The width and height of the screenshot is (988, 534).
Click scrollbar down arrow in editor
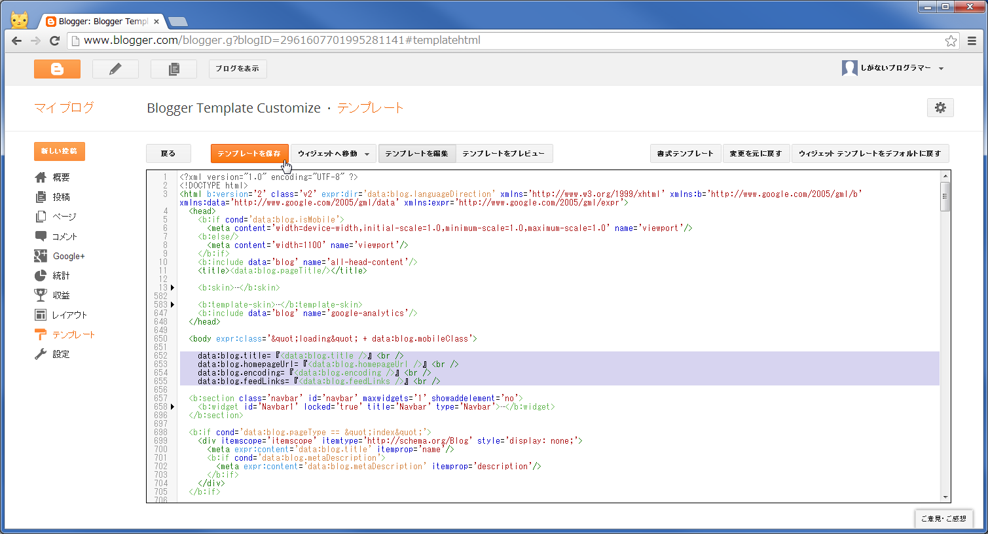coord(945,497)
